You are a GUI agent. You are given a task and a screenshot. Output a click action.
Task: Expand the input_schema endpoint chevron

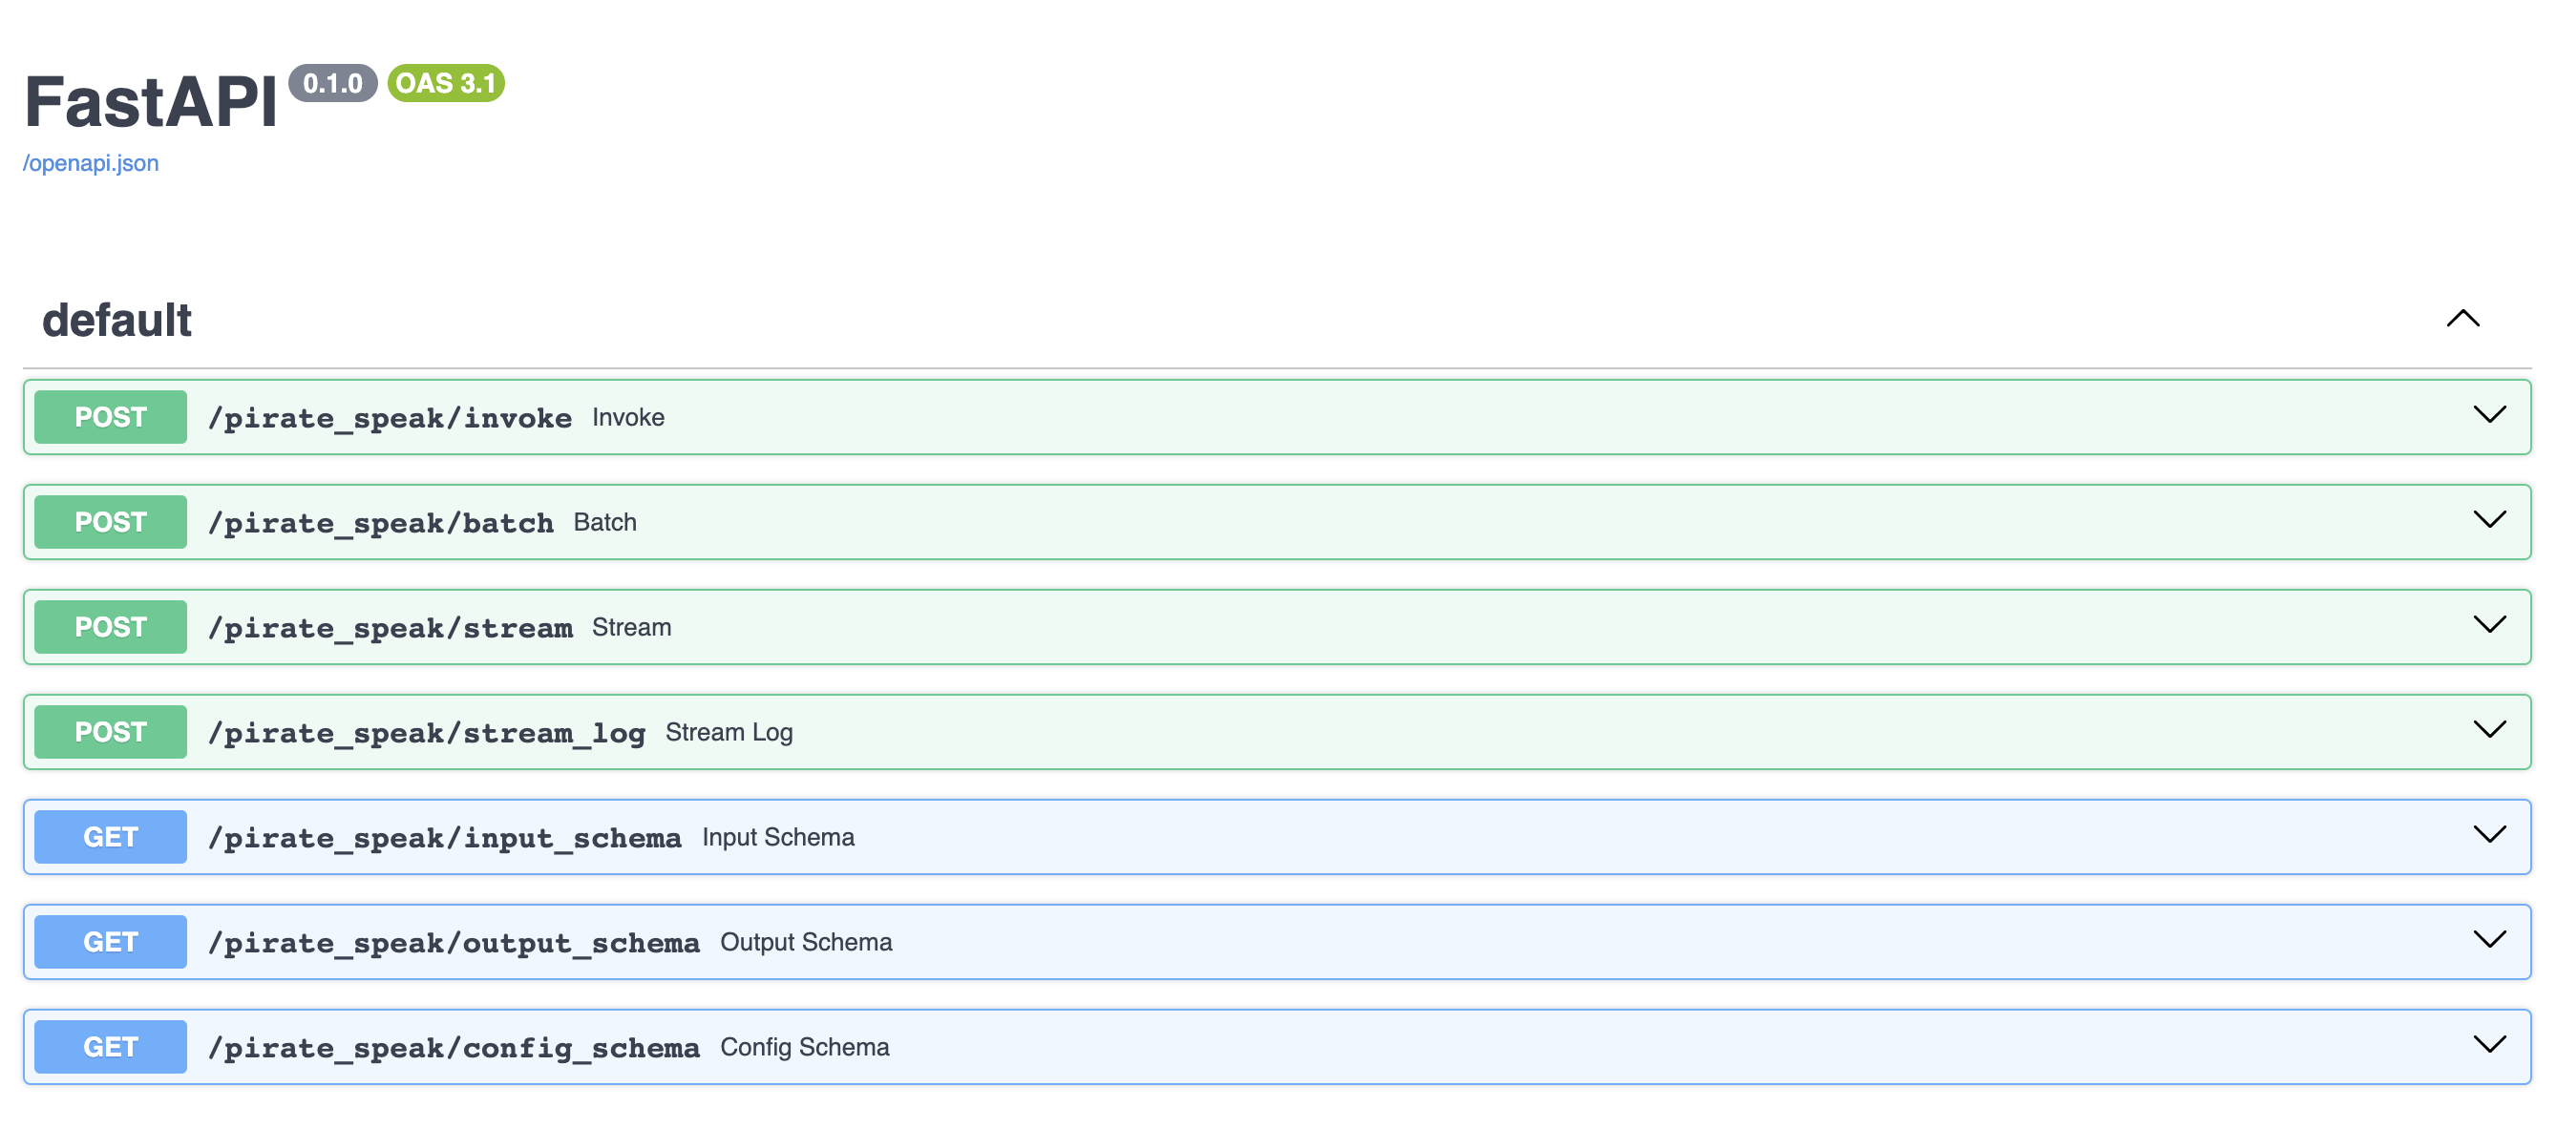(2488, 834)
